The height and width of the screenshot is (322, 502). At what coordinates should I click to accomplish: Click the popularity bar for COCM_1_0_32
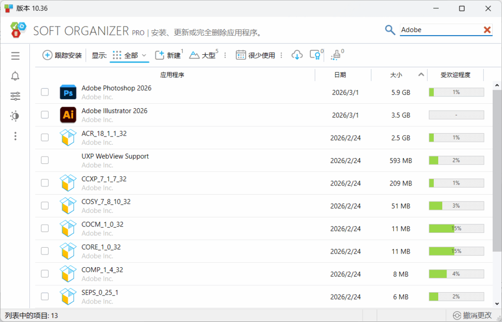pos(456,228)
